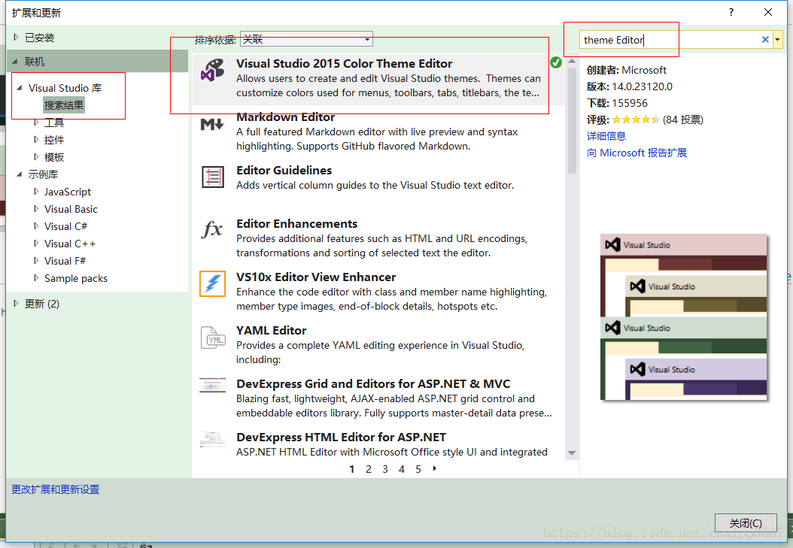Viewport: 793px width, 548px height.
Task: Open 更改扩展和更新设置 link
Action: (56, 489)
